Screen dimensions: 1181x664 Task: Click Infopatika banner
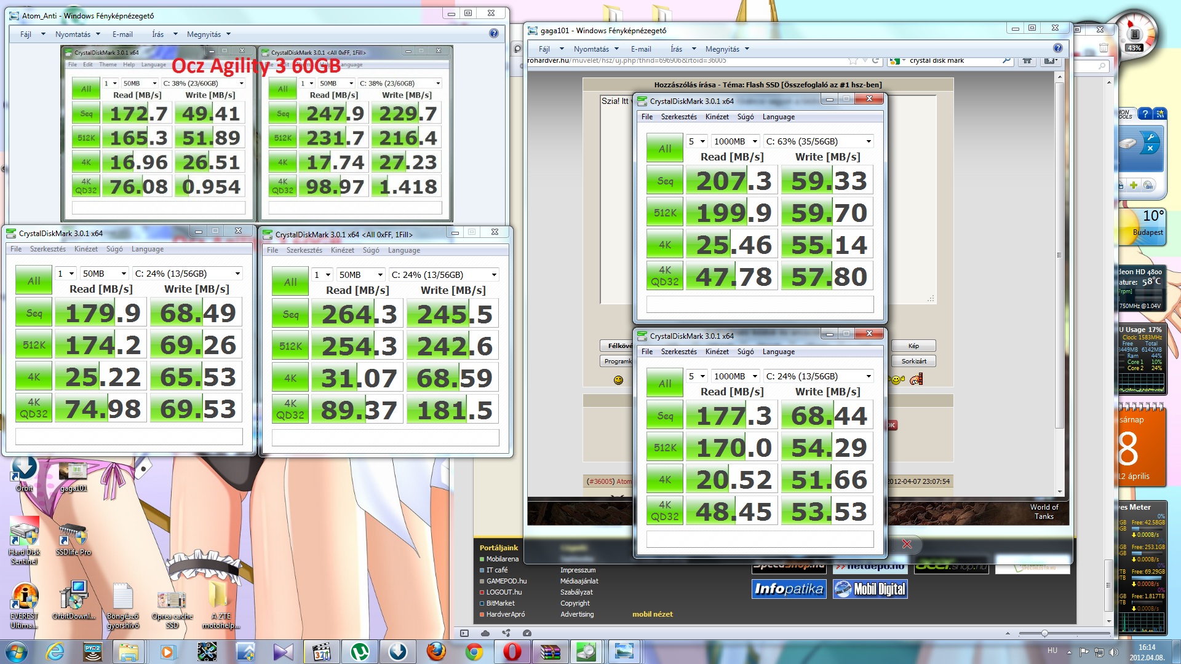(789, 589)
